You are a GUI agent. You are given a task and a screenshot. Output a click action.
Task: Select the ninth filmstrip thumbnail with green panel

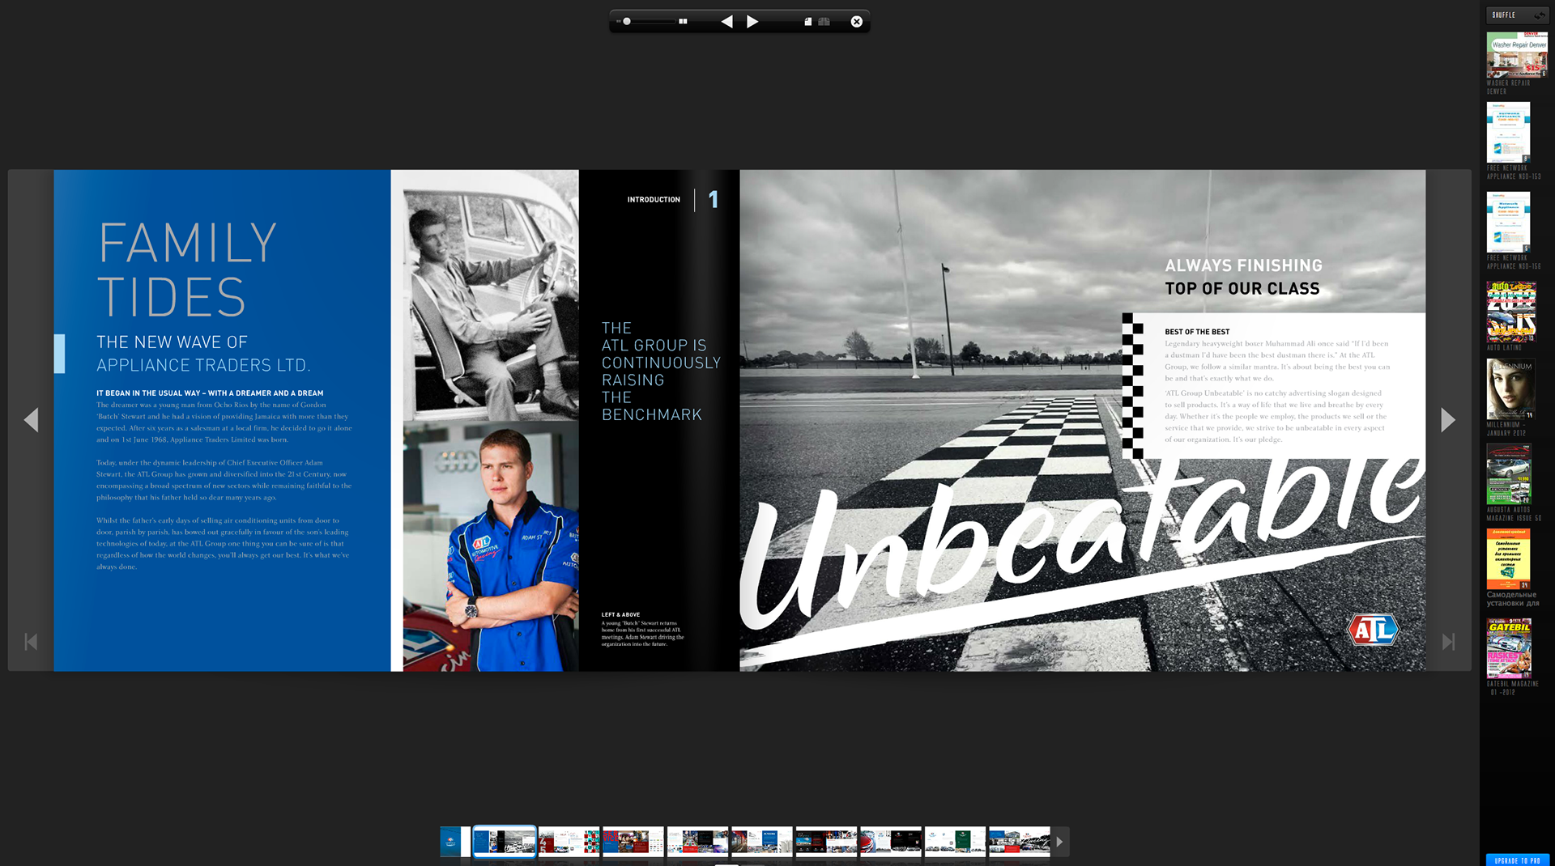click(x=955, y=842)
